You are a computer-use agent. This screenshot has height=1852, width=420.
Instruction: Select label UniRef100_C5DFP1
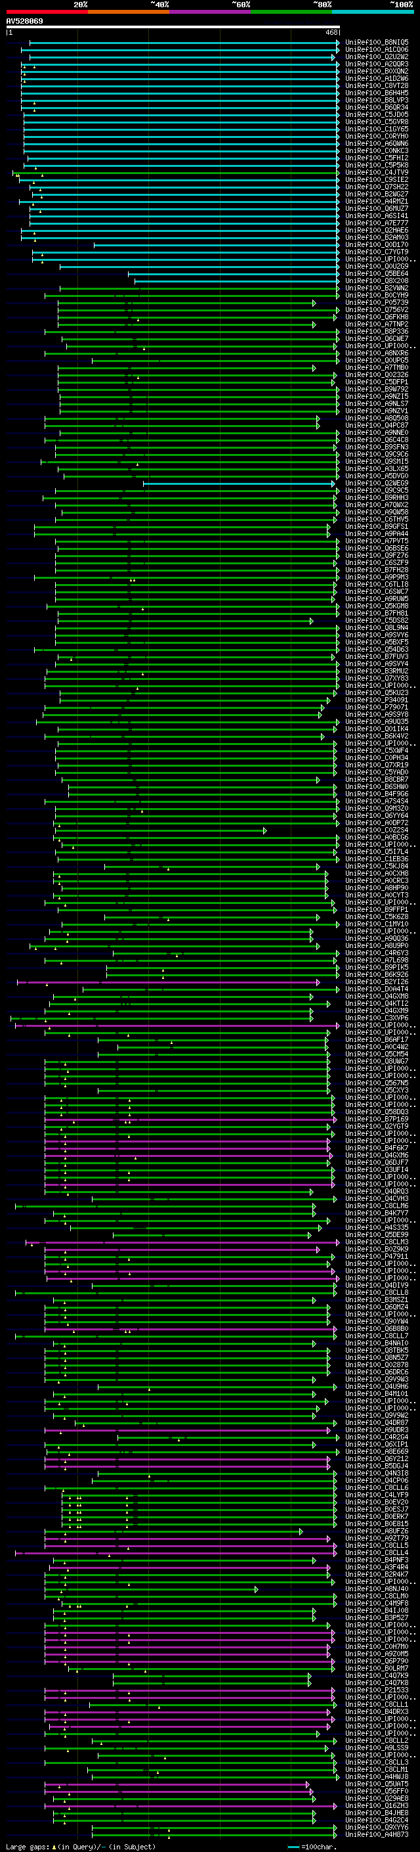tap(377, 382)
